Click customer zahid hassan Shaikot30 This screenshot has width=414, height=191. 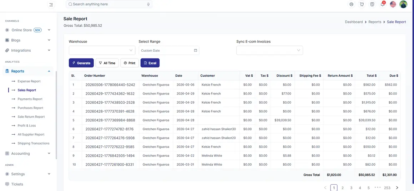[x=219, y=129]
